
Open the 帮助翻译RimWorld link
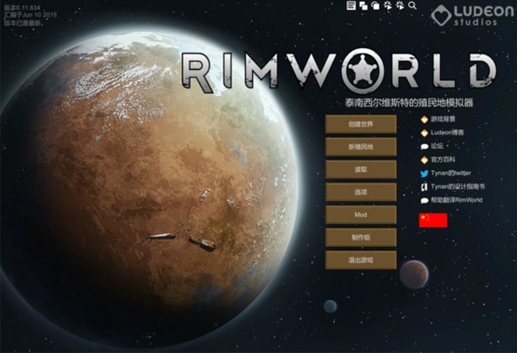pyautogui.click(x=451, y=200)
